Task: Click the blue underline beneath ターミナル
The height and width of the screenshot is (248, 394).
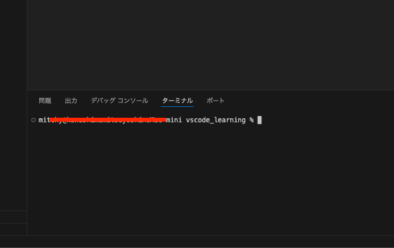Action: [x=177, y=106]
